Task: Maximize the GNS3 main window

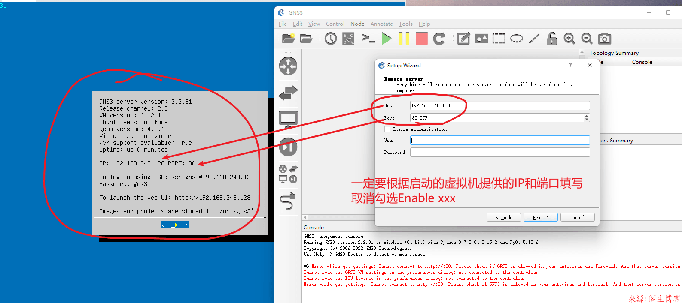Action: [668, 12]
